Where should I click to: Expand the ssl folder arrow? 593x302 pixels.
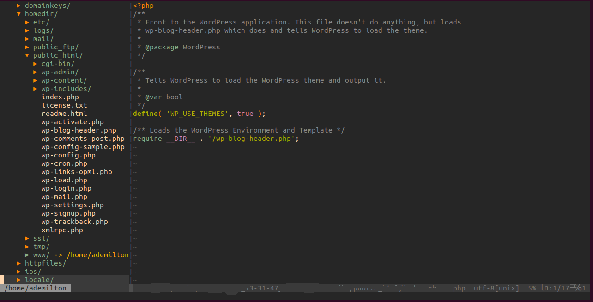coord(27,238)
